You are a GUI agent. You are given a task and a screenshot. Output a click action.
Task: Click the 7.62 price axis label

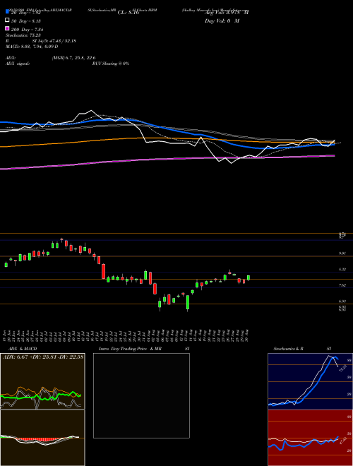(342, 285)
